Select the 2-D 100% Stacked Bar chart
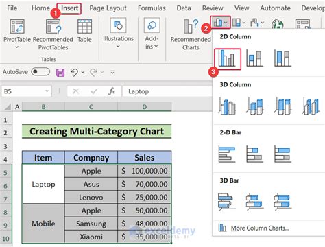Image resolution: width=325 pixels, height=247 pixels. [282, 154]
